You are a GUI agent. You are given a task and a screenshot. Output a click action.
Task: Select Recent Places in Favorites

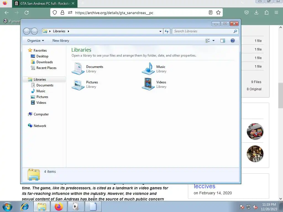point(44,68)
